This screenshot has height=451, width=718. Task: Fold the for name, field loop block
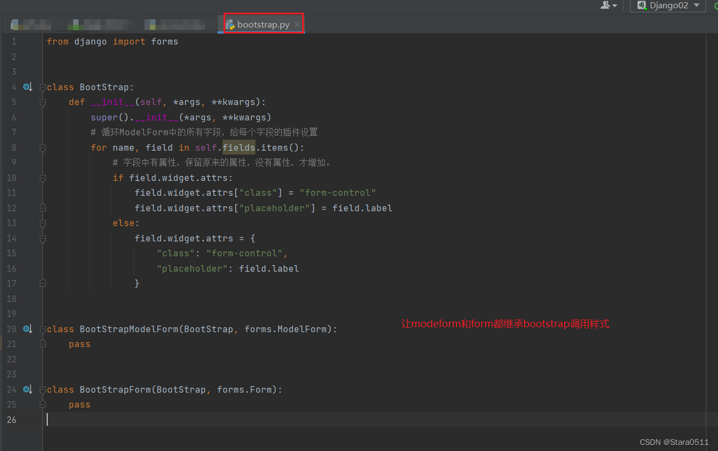[x=43, y=148]
